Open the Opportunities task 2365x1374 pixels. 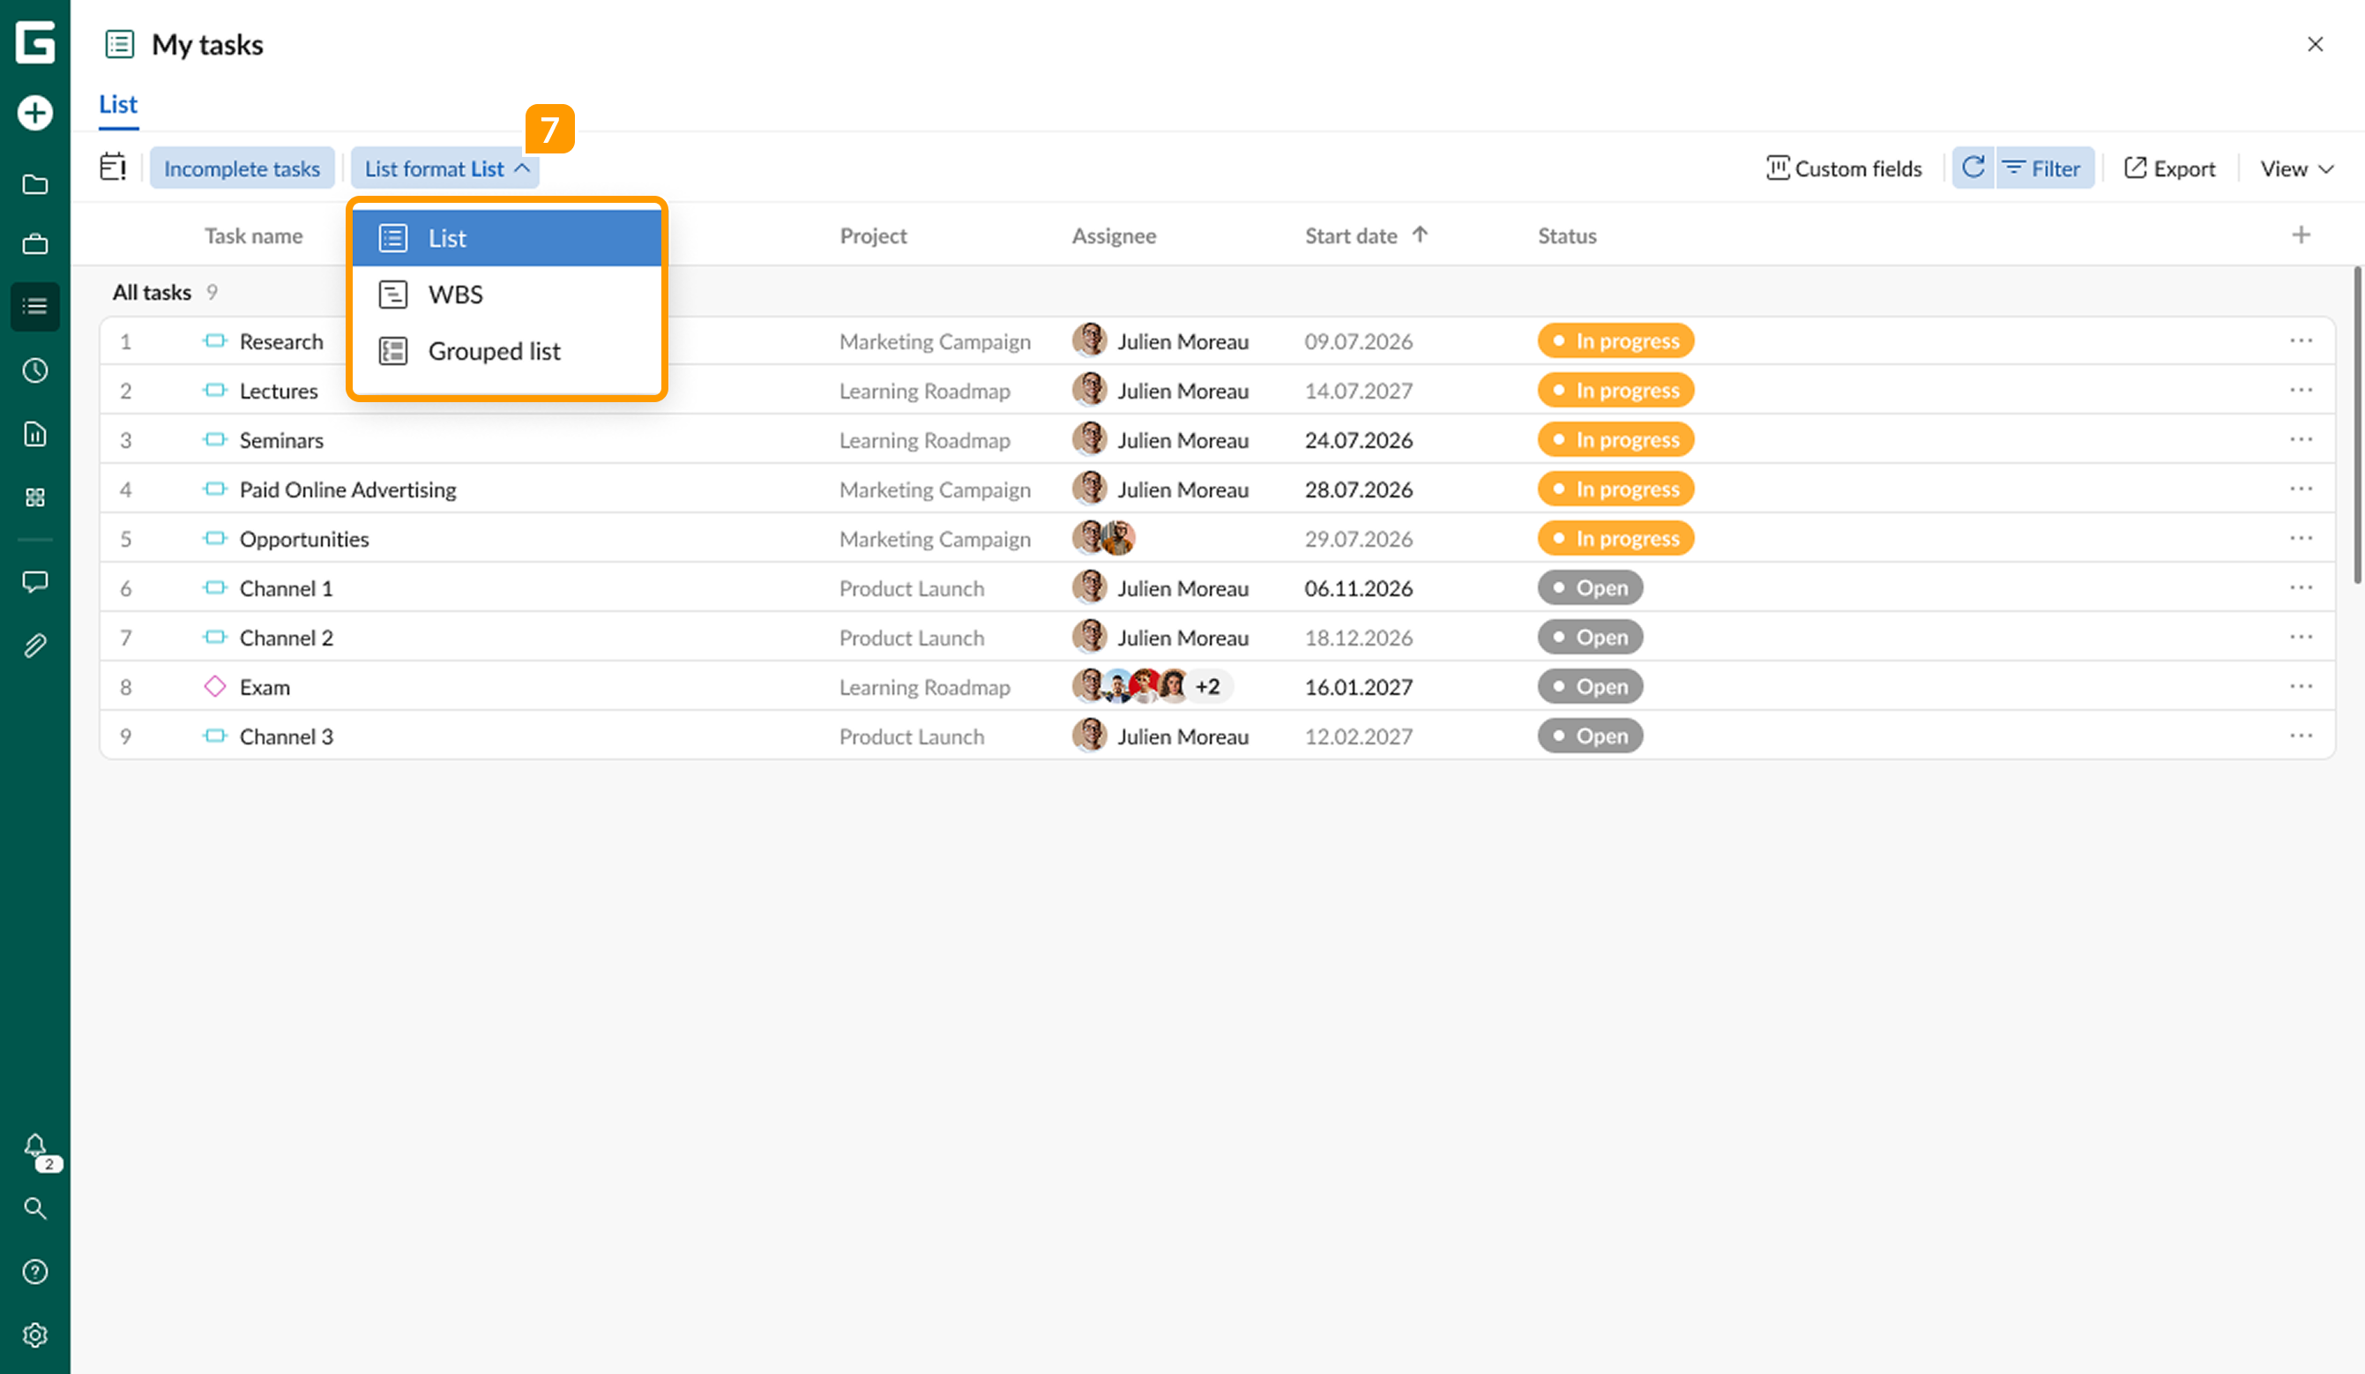304,539
